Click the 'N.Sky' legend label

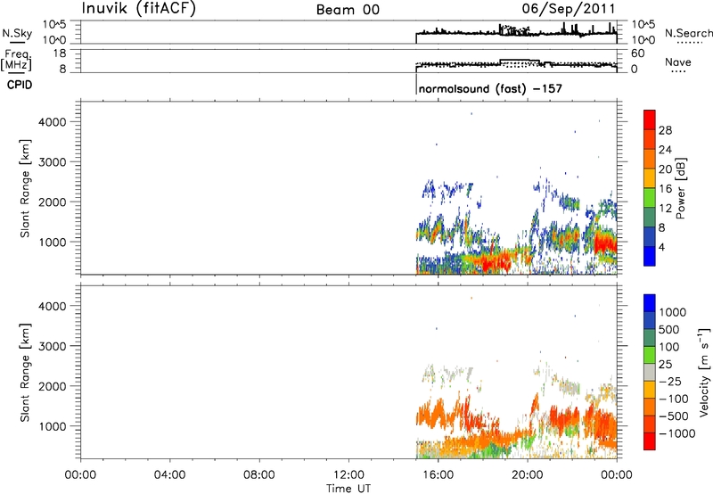[x=17, y=33]
